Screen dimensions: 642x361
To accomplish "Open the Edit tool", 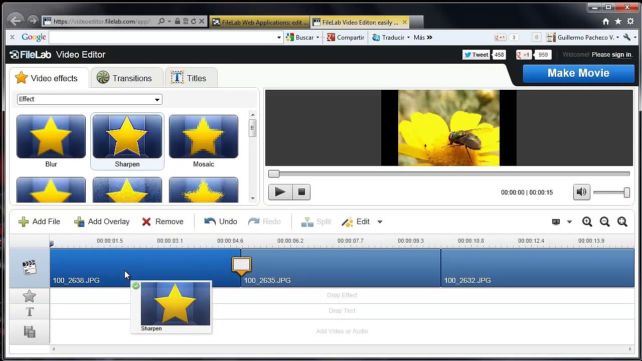I will [x=356, y=222].
